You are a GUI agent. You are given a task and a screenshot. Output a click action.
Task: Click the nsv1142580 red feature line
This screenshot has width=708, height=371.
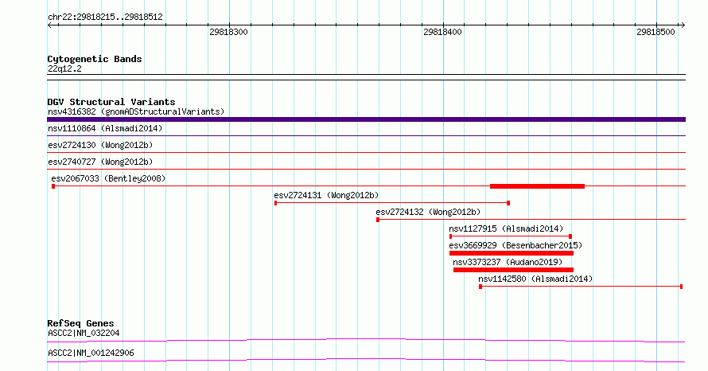(x=581, y=287)
